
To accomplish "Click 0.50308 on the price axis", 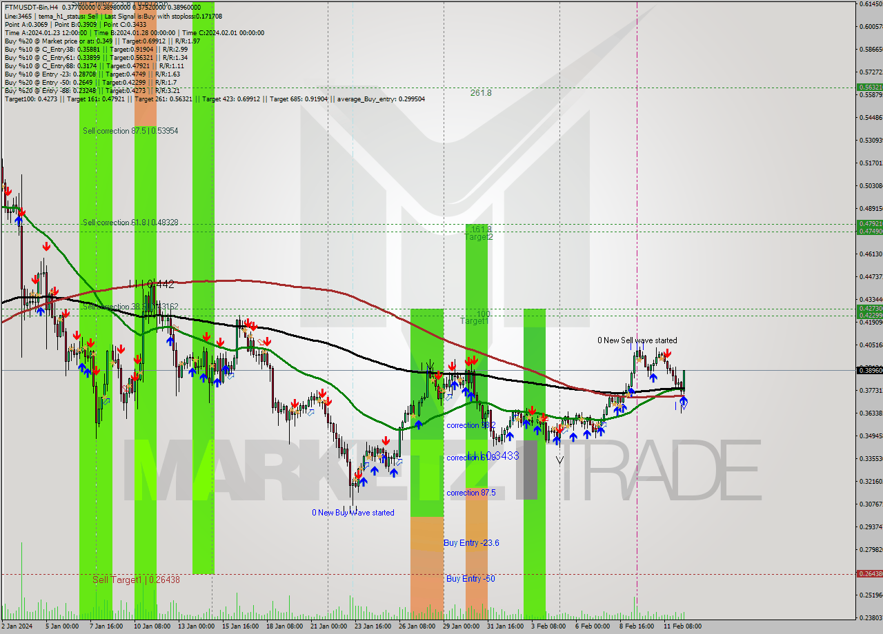I will click(871, 185).
